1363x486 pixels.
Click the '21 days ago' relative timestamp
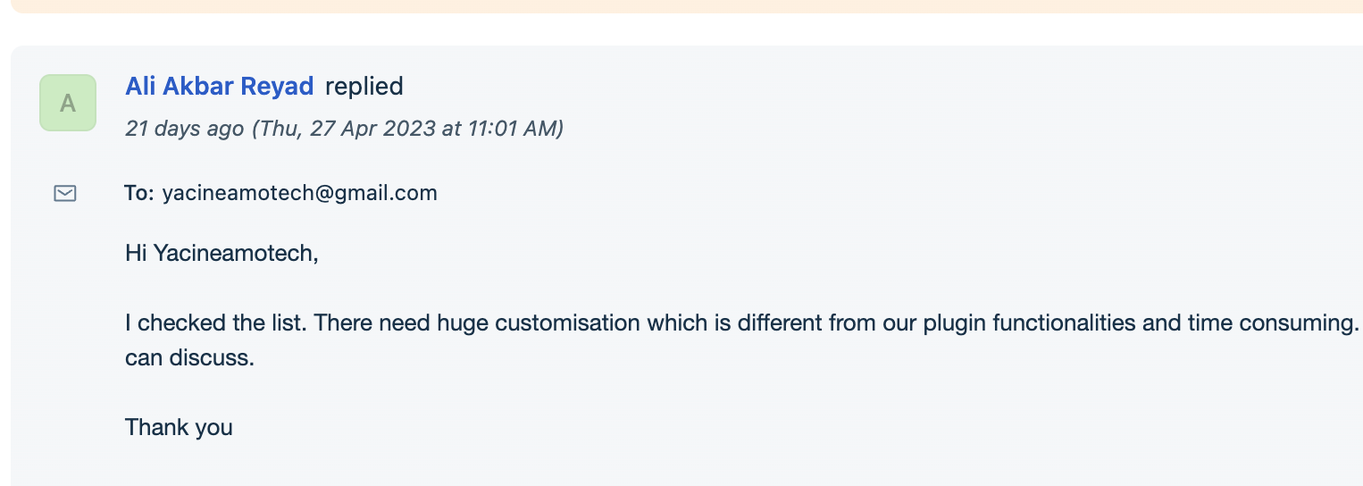click(185, 129)
